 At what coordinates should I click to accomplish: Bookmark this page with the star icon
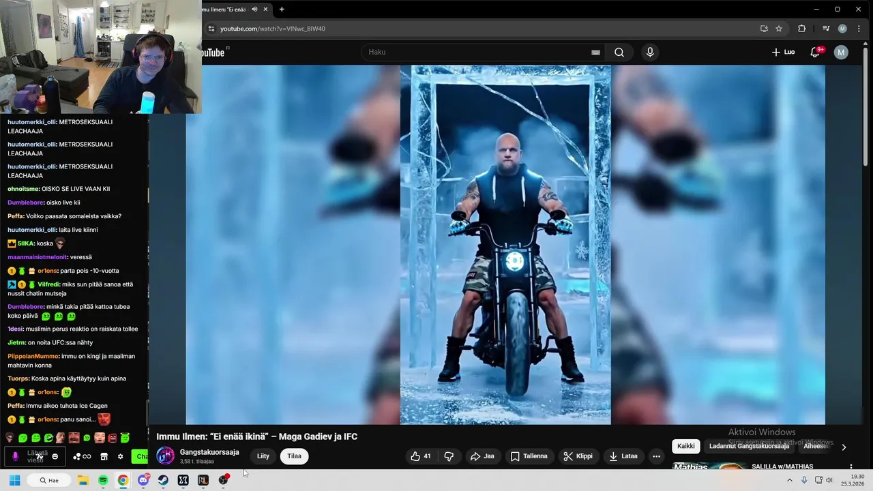779,29
